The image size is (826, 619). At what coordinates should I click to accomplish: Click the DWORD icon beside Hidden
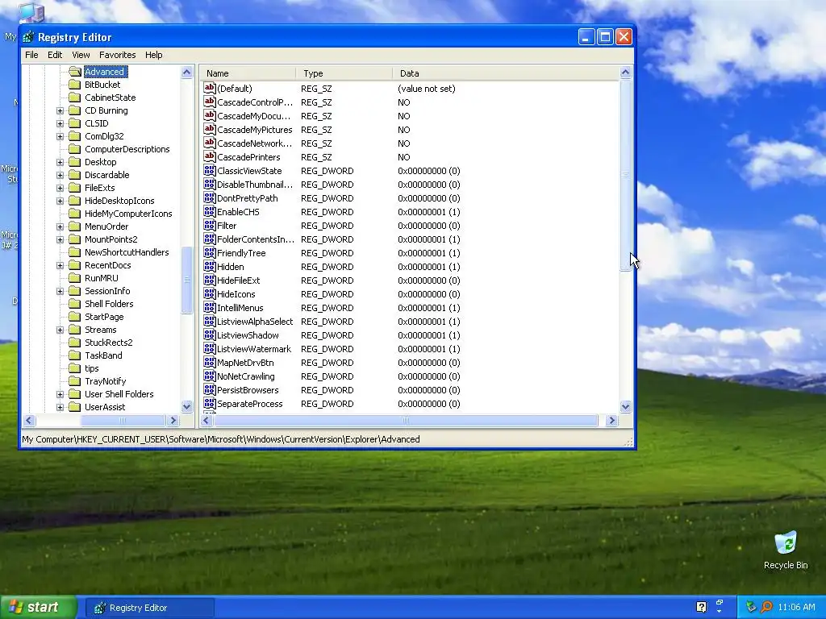point(210,266)
